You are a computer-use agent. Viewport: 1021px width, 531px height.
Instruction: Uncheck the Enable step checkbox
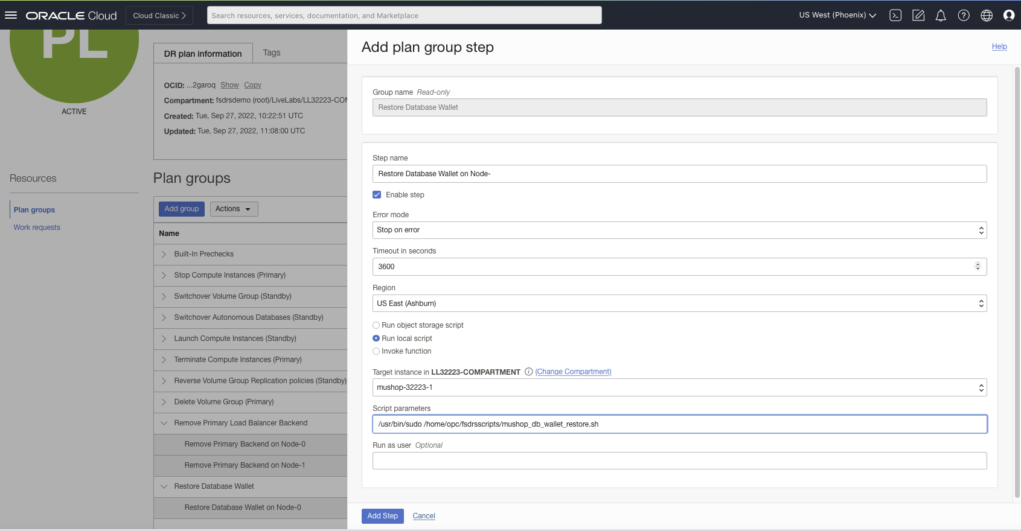[377, 195]
